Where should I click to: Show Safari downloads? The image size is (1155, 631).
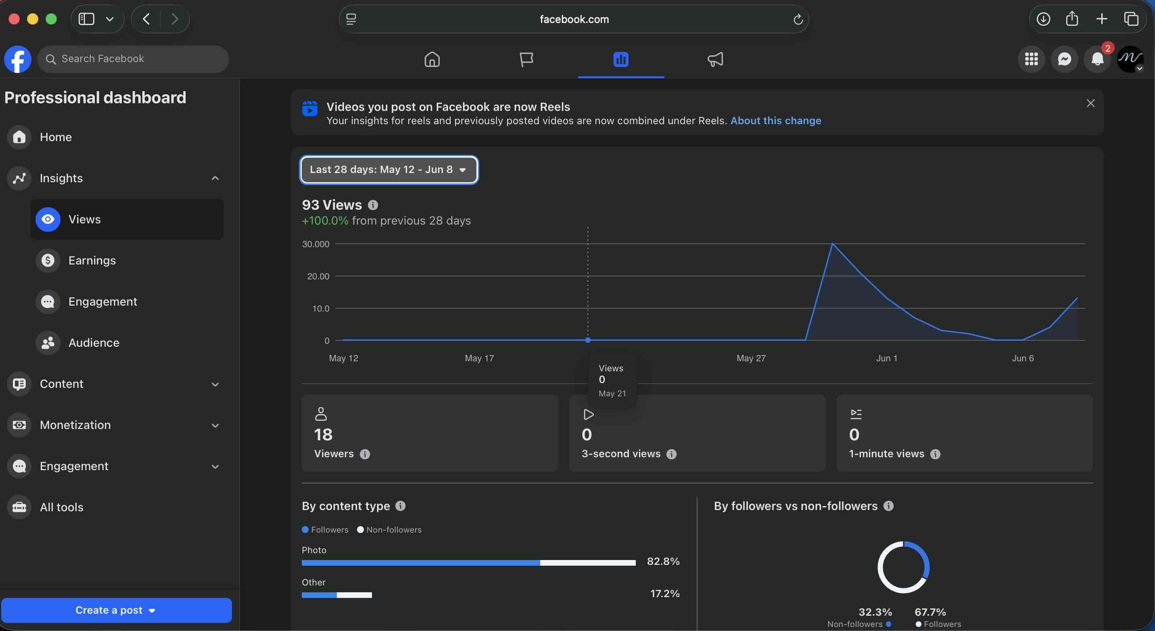point(1043,19)
